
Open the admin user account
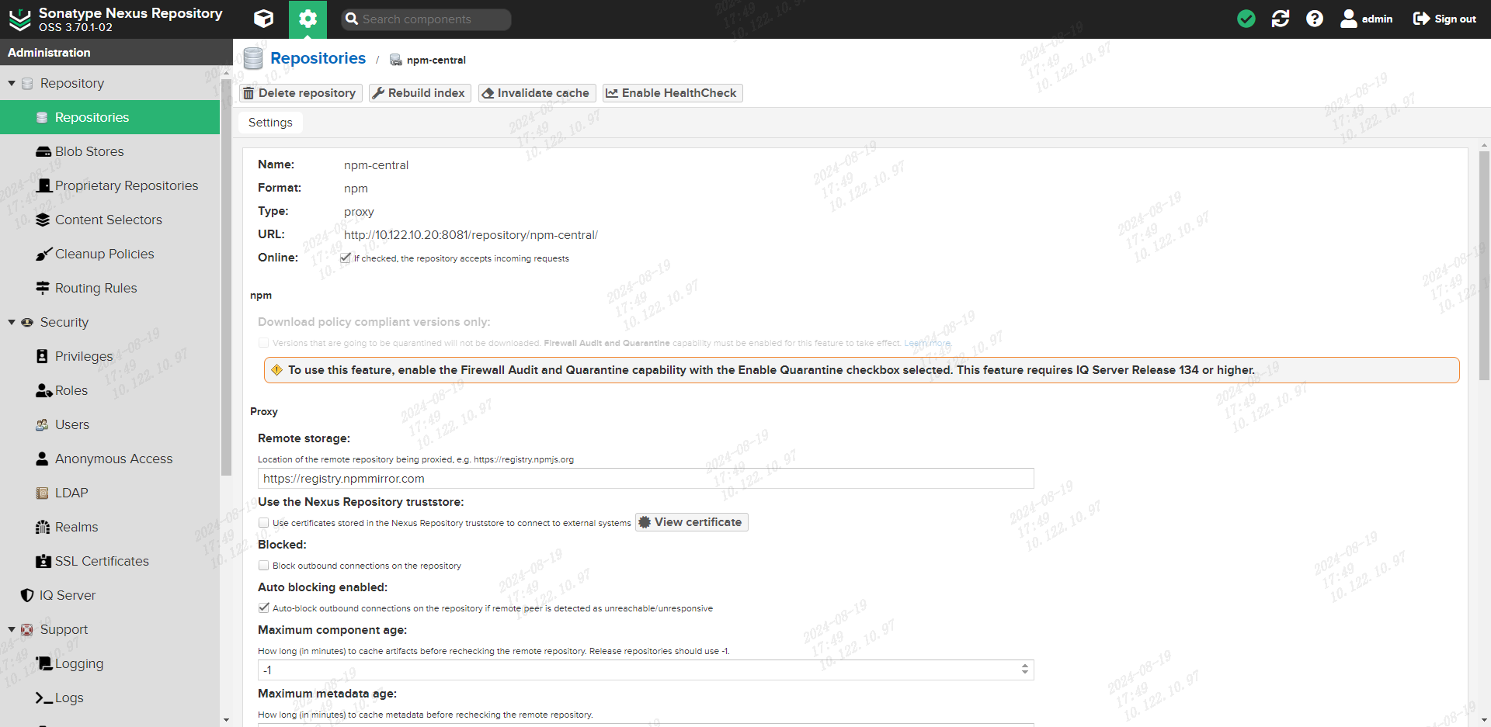click(1367, 19)
